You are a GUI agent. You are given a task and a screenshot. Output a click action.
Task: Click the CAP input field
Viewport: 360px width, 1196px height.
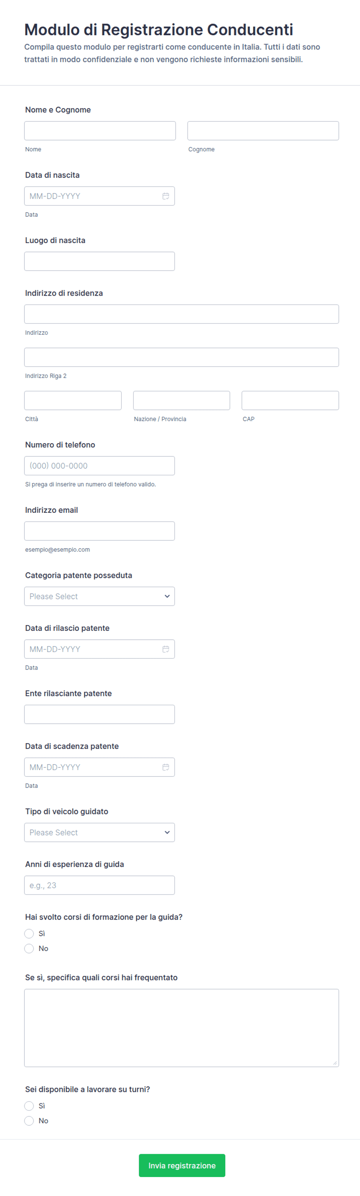290,400
